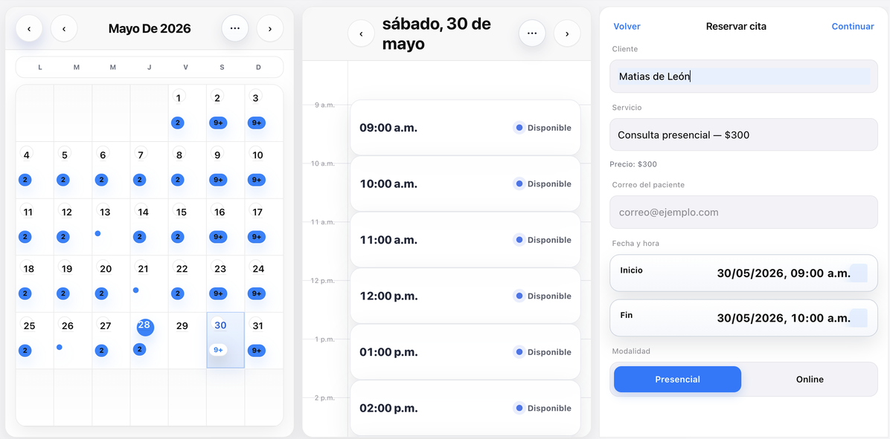Focus the Correo del paciente email field
Viewport: 890px width, 439px height.
[x=743, y=212]
